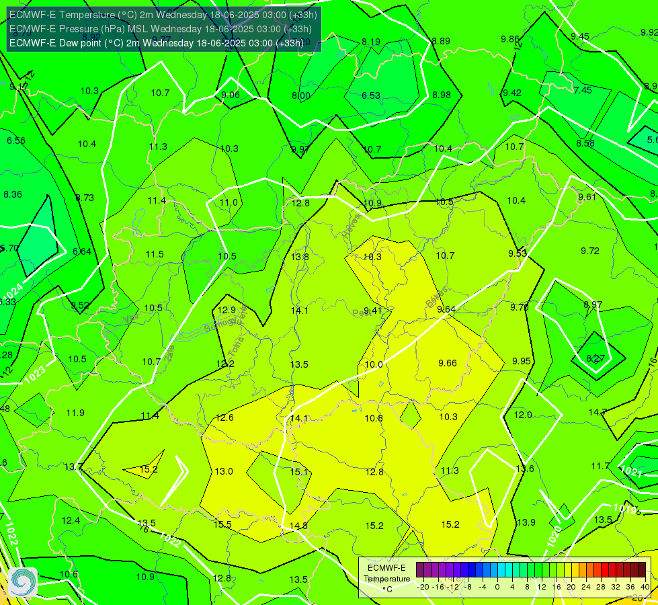Click the 15.5 dew point value
This screenshot has width=658, height=605.
pos(222,524)
